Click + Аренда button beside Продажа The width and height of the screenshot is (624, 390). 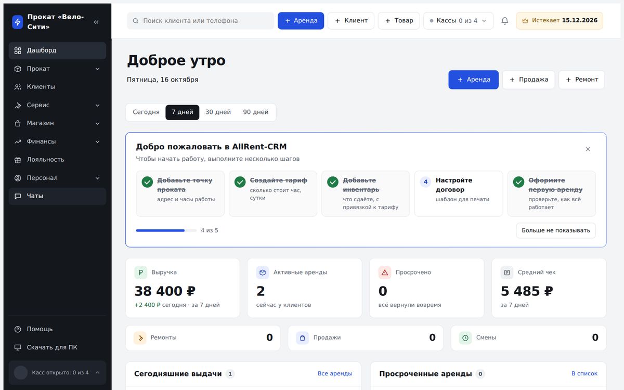point(473,80)
